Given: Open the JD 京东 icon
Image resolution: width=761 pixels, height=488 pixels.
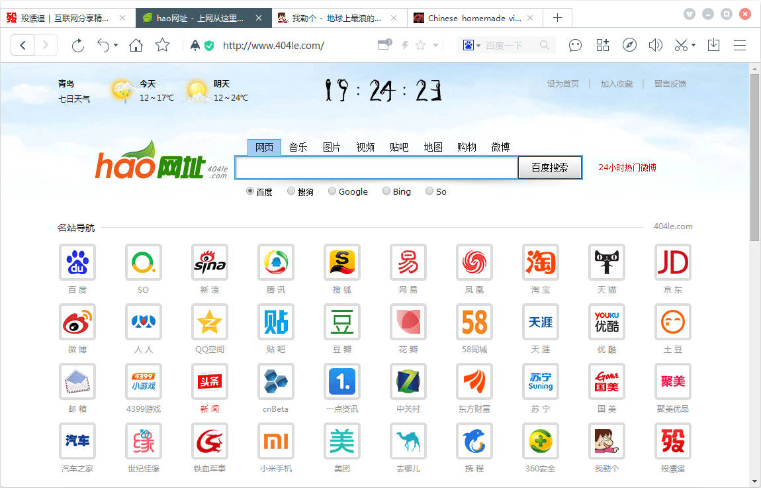Looking at the screenshot, I should [673, 262].
